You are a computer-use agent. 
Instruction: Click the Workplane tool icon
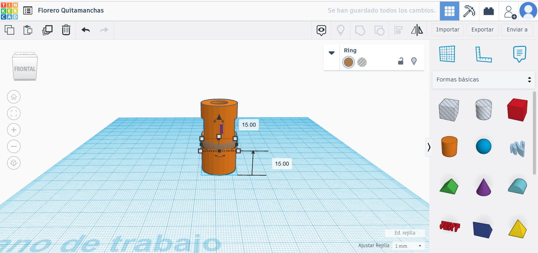(447, 54)
